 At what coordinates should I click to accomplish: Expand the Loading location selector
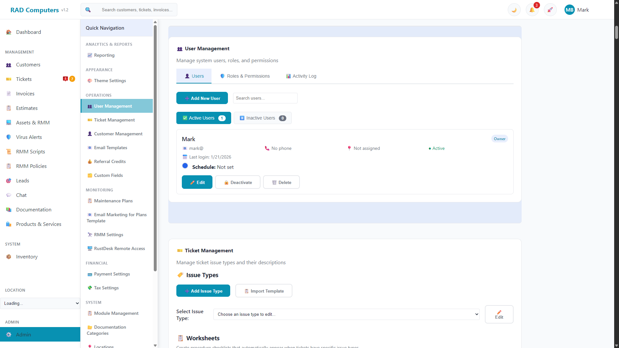40,303
